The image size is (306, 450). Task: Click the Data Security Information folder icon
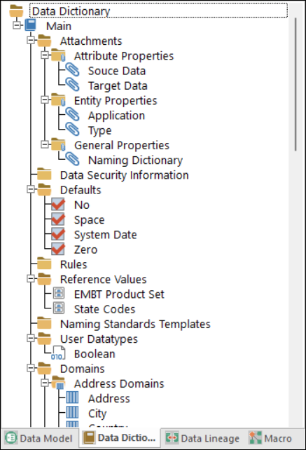[x=44, y=175]
